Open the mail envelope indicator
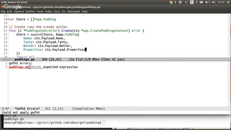 pos(201,2)
